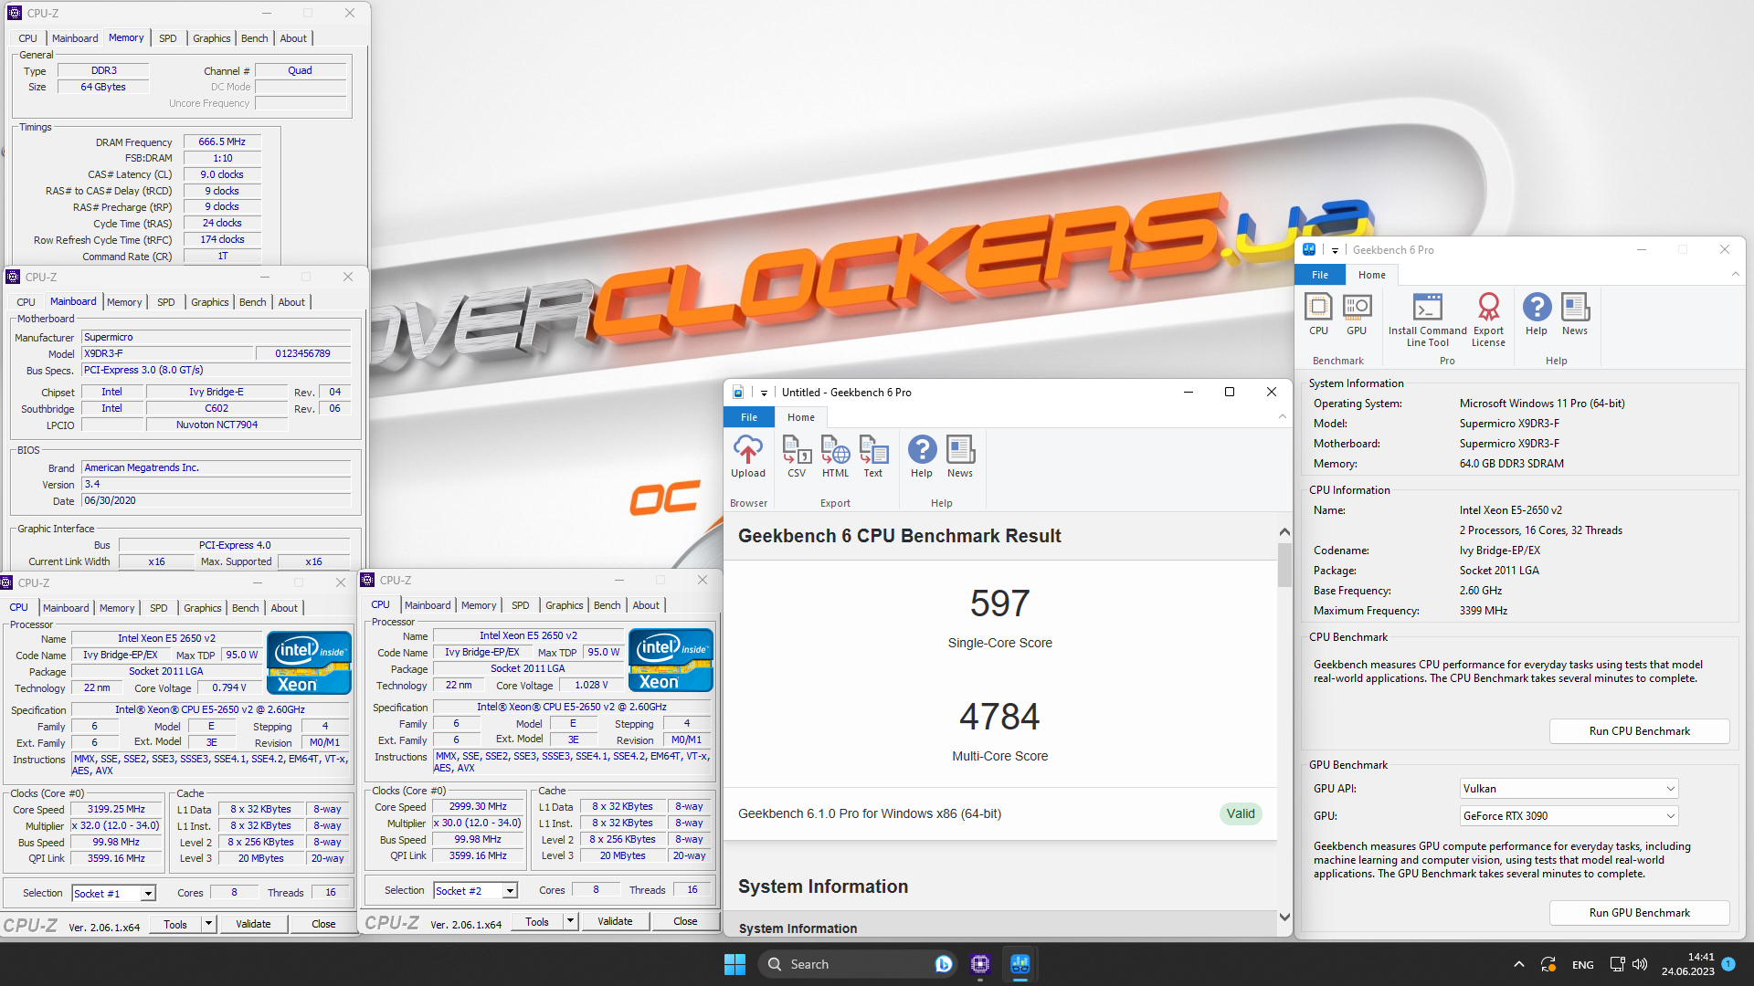Click volume icon in system tray
The image size is (1754, 986).
click(1640, 964)
